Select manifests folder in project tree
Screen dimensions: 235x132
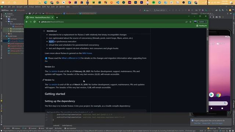pyautogui.click(x=12, y=19)
